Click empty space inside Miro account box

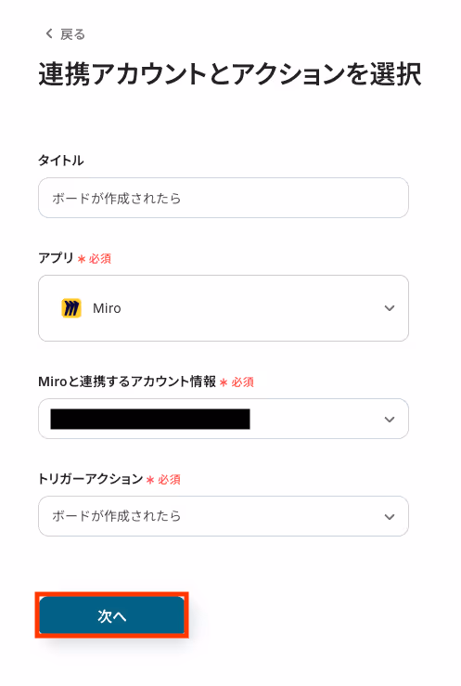pyautogui.click(x=314, y=420)
